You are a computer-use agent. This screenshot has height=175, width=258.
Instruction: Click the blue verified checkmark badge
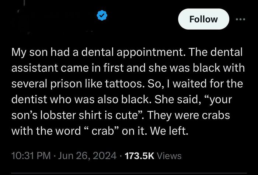pos(102,16)
